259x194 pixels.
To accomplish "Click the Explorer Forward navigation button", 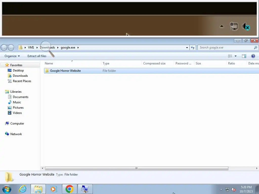I will (11, 47).
